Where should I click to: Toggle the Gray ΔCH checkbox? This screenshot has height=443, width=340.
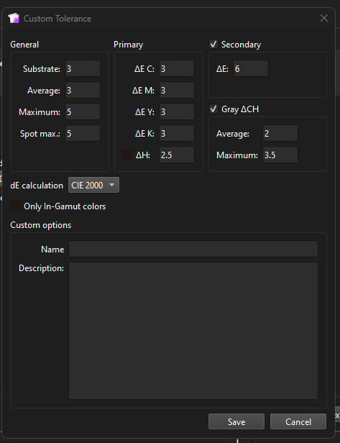[213, 109]
